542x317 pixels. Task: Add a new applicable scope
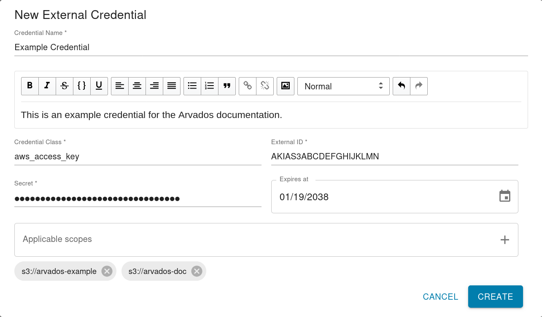504,240
